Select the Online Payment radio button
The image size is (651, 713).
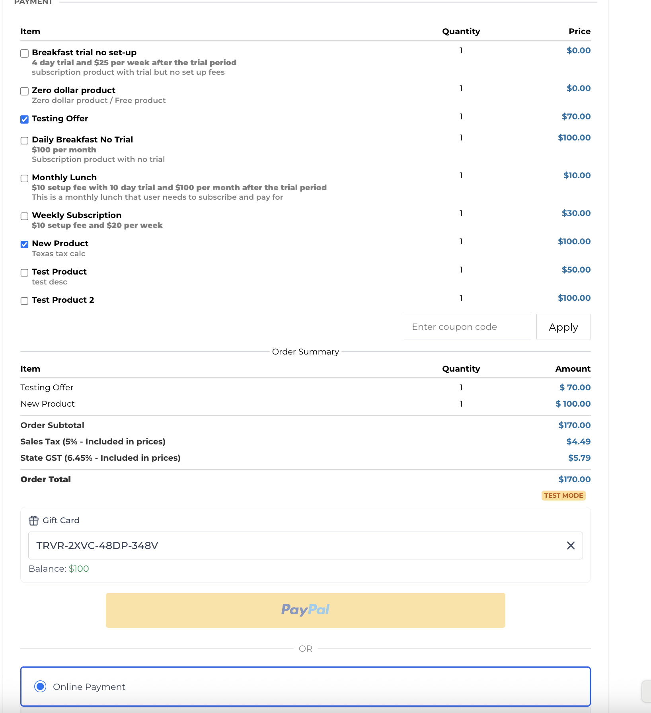40,686
